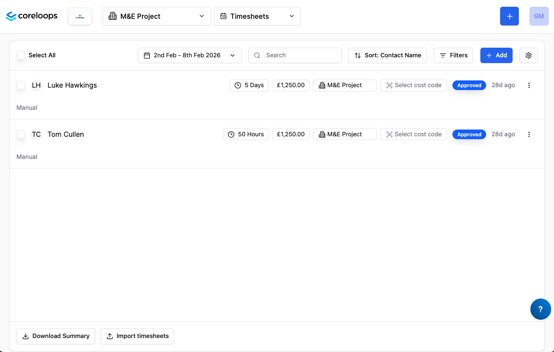Viewport: 554px width, 352px height.
Task: Click 28d ago on Tom Cullen row
Action: click(503, 134)
